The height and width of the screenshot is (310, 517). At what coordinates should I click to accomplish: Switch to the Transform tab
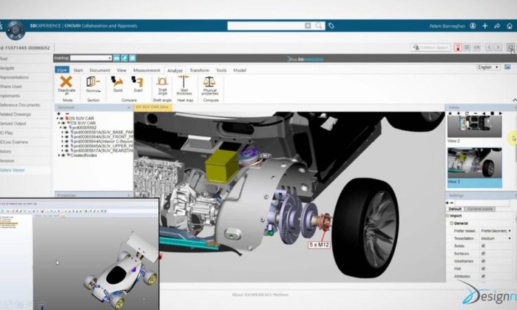199,70
